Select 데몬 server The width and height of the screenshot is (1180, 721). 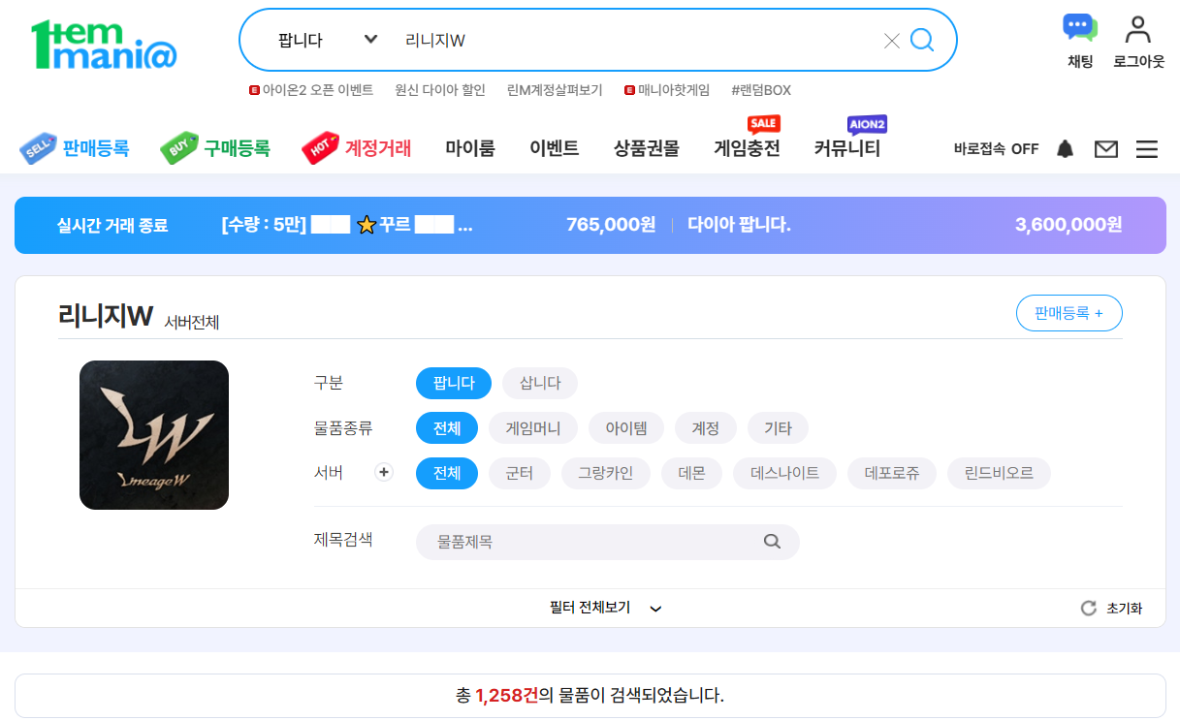tap(691, 473)
